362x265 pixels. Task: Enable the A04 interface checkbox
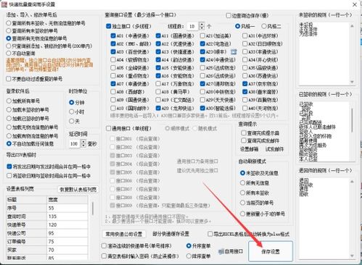pyautogui.click(x=113, y=59)
